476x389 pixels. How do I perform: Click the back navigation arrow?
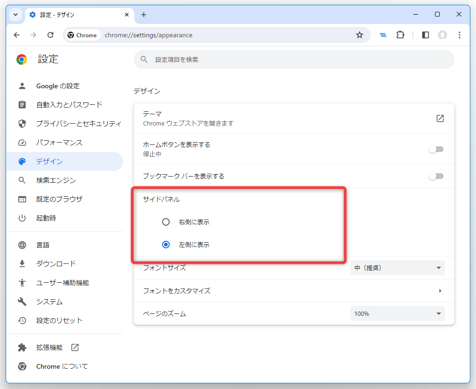[x=16, y=35]
